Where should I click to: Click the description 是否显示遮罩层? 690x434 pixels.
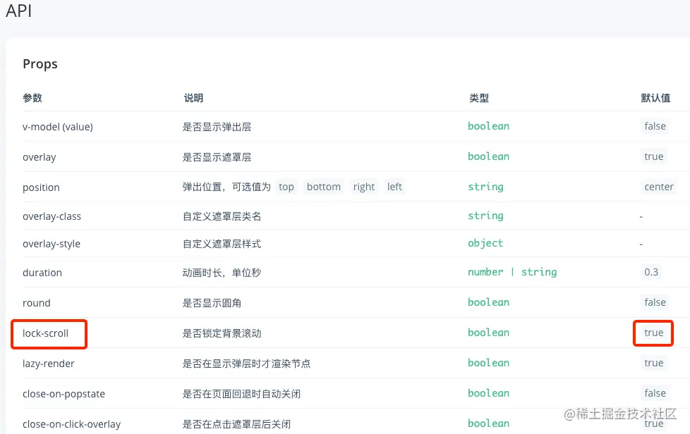[x=217, y=157]
